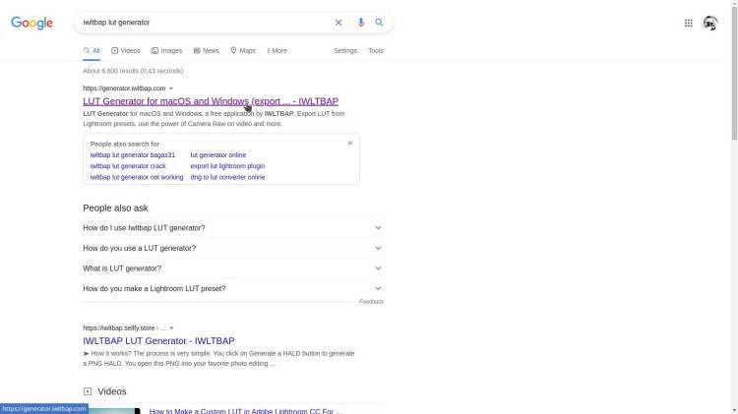
Task: Click the video thumbnail at bottom
Action: pyautogui.click(x=111, y=411)
